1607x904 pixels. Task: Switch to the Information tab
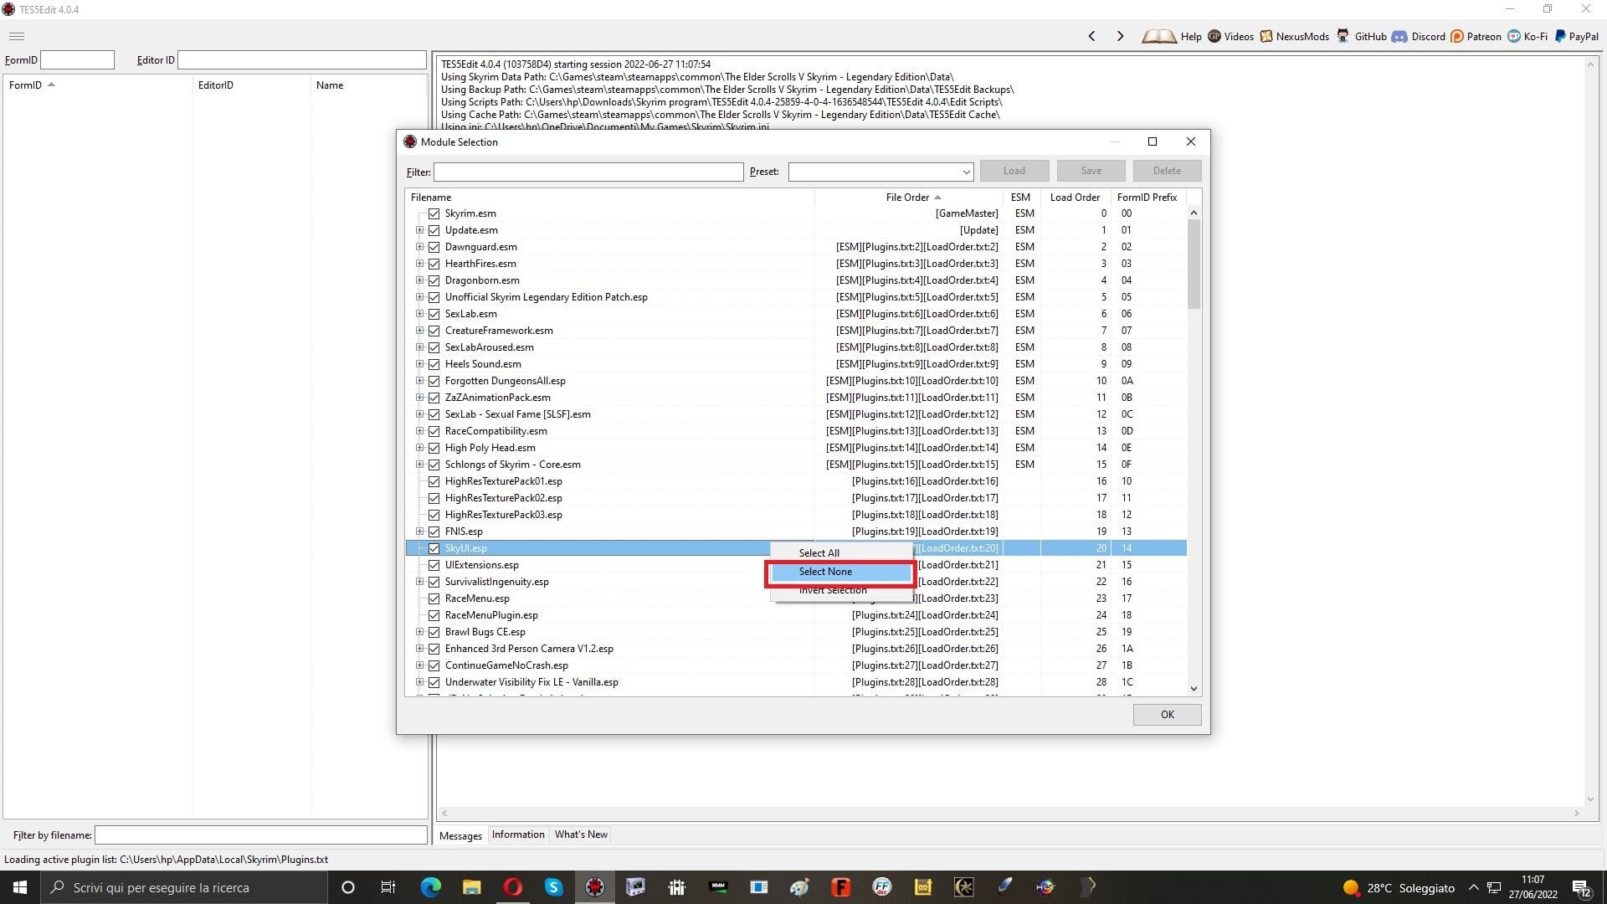pyautogui.click(x=518, y=835)
